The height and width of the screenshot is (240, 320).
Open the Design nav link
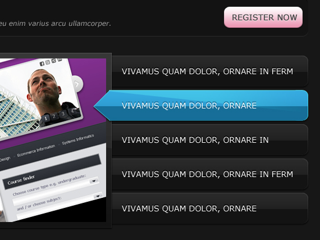tap(5, 159)
